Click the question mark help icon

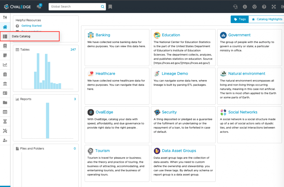264,7
